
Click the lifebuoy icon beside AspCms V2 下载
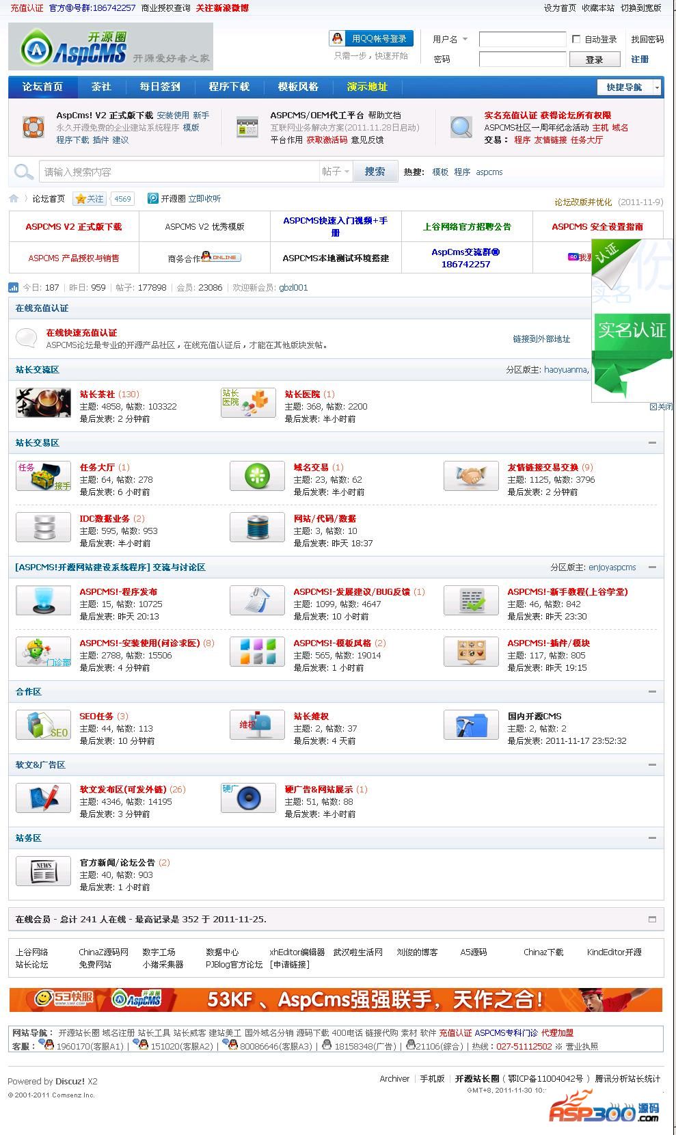tap(33, 127)
